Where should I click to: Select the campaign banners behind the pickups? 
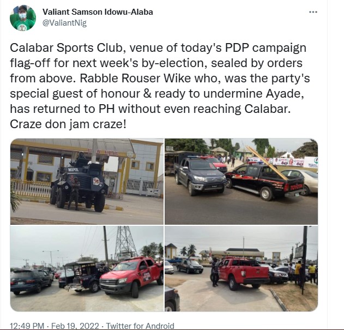(282, 161)
